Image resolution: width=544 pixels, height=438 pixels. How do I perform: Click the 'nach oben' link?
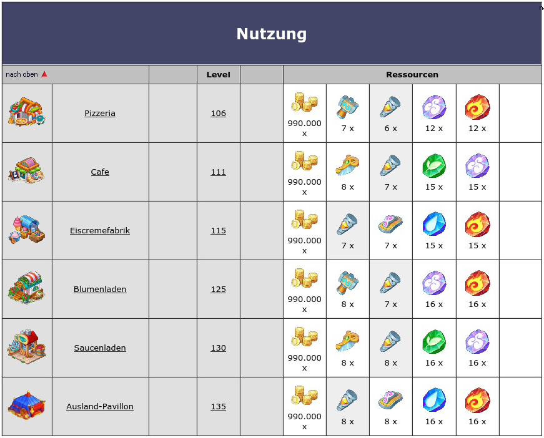click(x=22, y=75)
